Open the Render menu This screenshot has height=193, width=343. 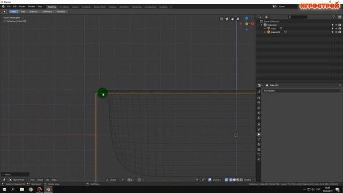pos(22,7)
